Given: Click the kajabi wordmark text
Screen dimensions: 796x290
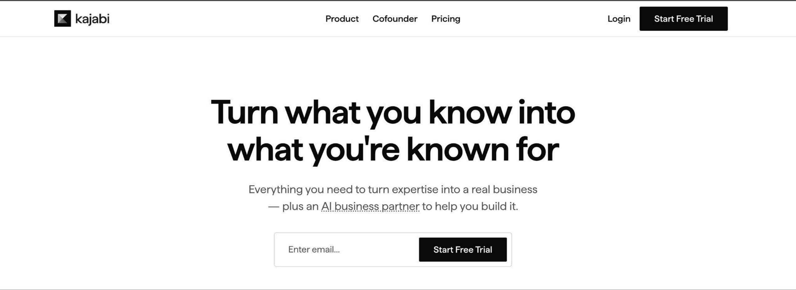Looking at the screenshot, I should coord(92,19).
